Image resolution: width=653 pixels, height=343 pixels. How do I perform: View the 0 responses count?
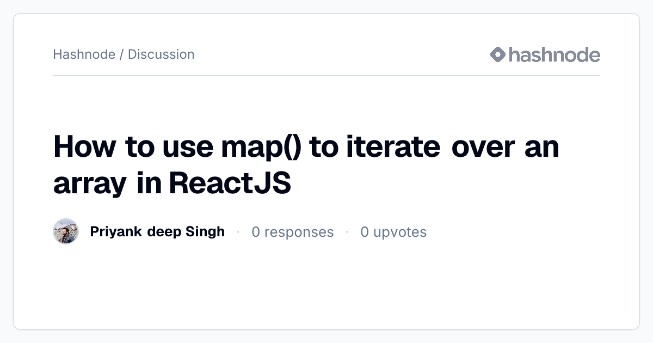pyautogui.click(x=292, y=232)
